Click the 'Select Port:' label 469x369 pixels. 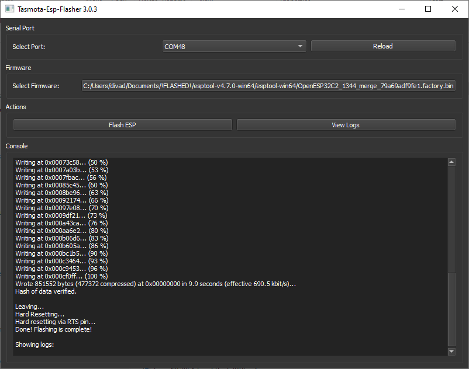coord(29,47)
